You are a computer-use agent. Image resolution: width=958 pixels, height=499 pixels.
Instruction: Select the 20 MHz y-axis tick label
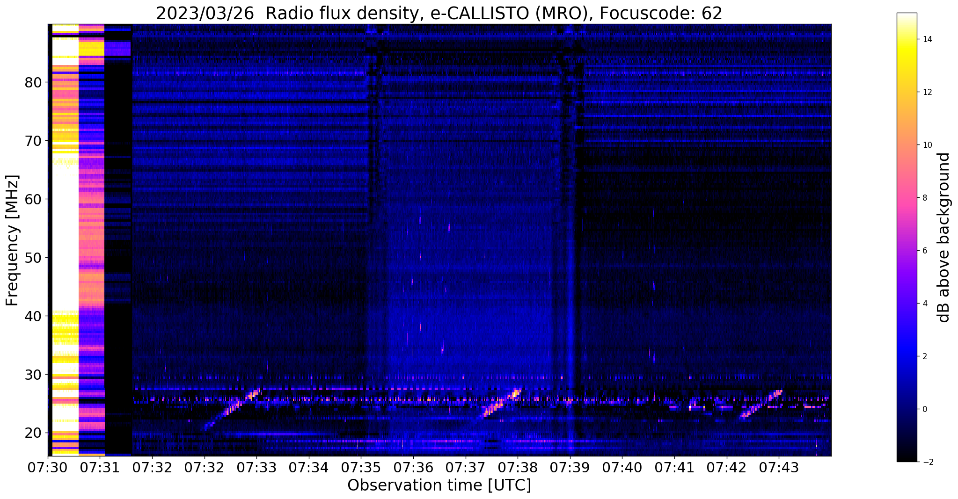tap(33, 434)
